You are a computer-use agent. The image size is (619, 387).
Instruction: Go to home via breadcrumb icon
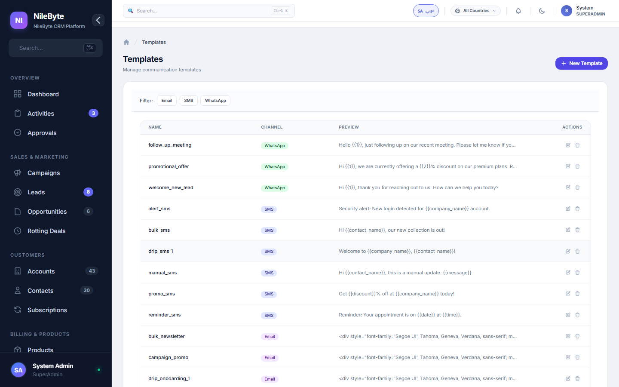(126, 42)
